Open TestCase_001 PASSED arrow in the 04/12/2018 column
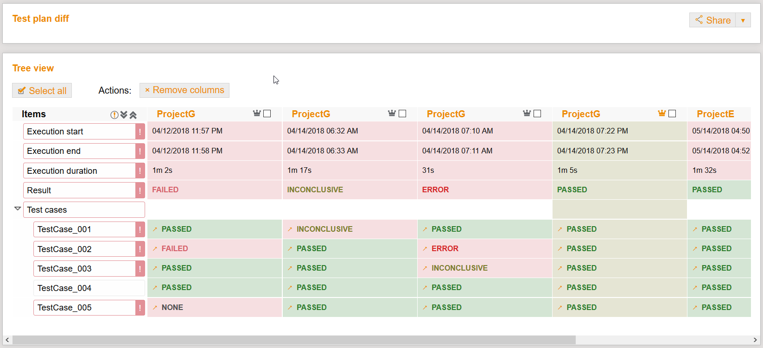Screen dimensions: 763x348 click(155, 229)
